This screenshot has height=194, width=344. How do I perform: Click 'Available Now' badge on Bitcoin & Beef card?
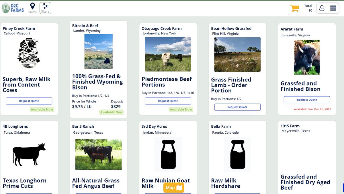tap(111, 112)
